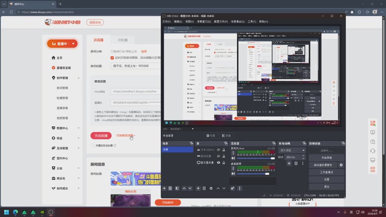Mute the 桌面音频 audio channel
The height and width of the screenshot is (217, 386).
point(233,174)
